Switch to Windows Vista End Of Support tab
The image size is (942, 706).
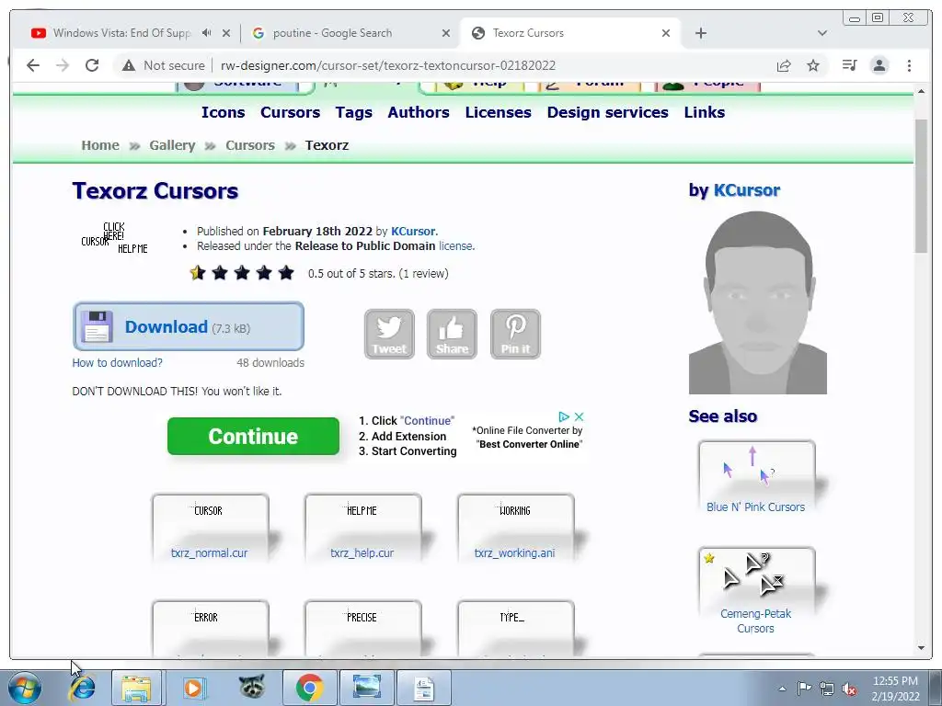[x=121, y=33]
